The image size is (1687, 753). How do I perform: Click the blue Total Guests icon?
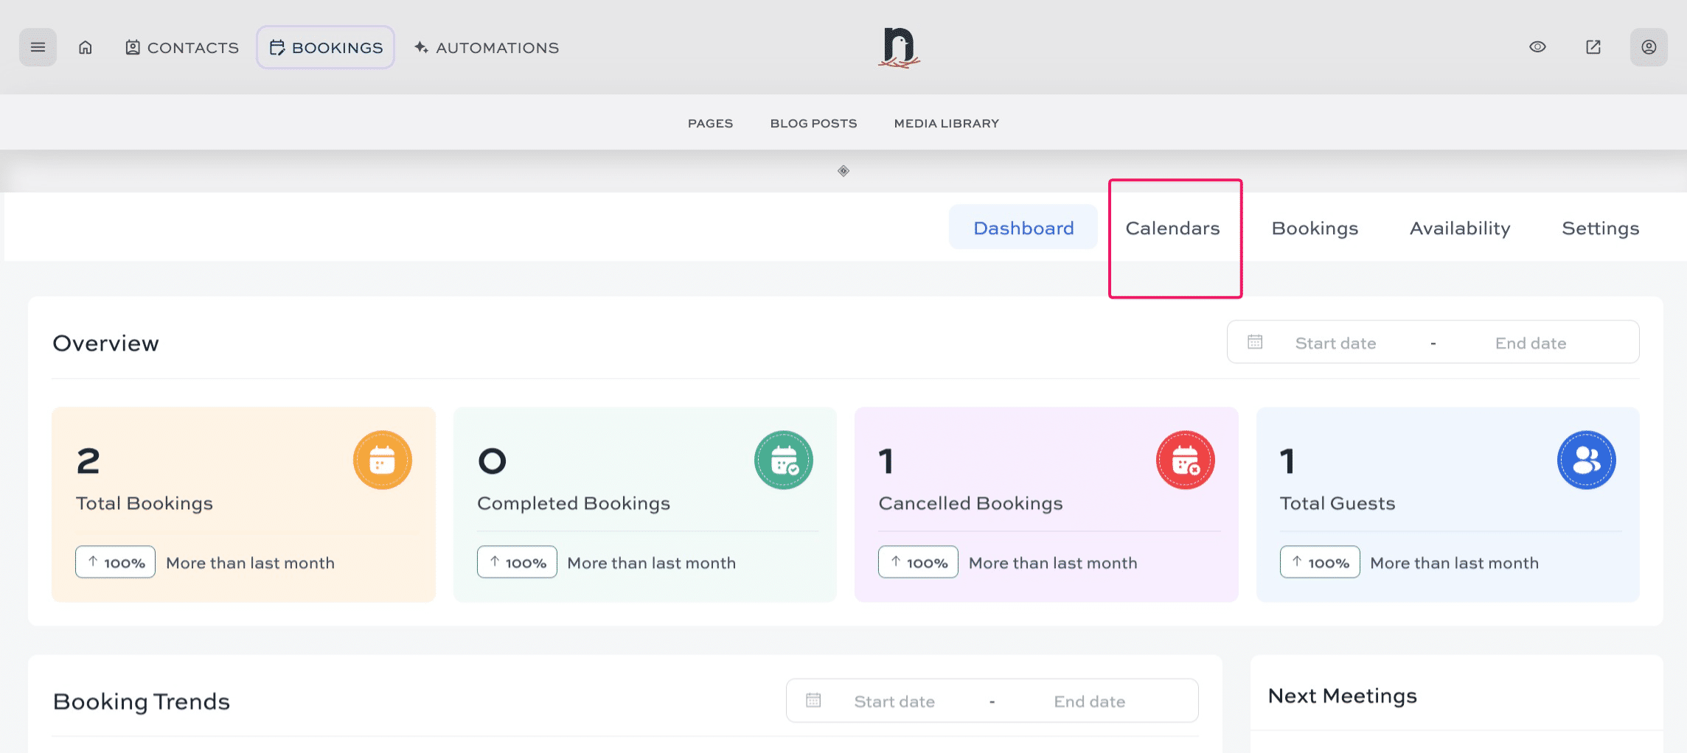click(1586, 460)
